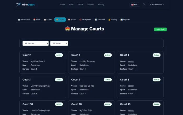
Task: Click the chart icon of Demand tab
Action: [96, 20]
